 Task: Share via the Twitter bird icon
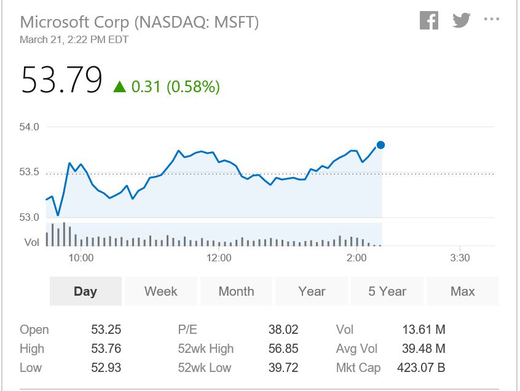[x=462, y=20]
